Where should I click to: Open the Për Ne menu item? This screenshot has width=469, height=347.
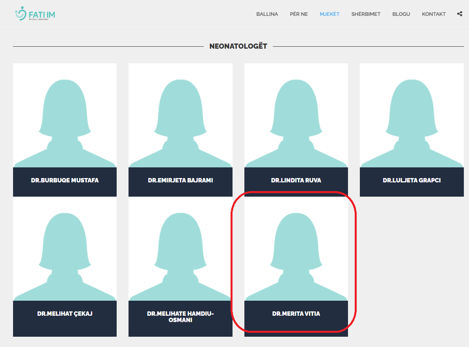click(x=299, y=14)
